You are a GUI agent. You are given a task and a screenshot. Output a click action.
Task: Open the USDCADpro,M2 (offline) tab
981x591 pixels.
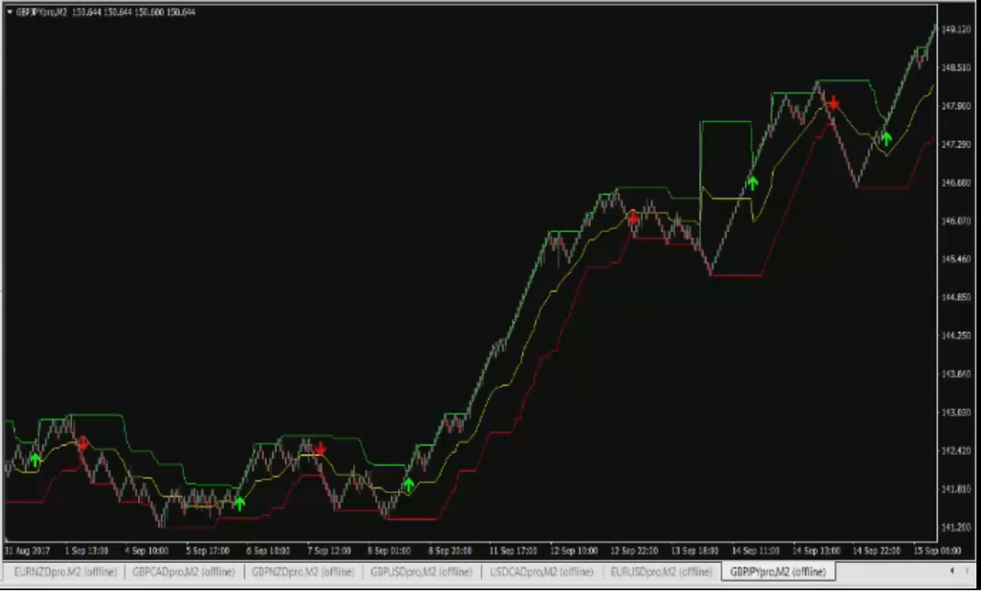pos(541,571)
